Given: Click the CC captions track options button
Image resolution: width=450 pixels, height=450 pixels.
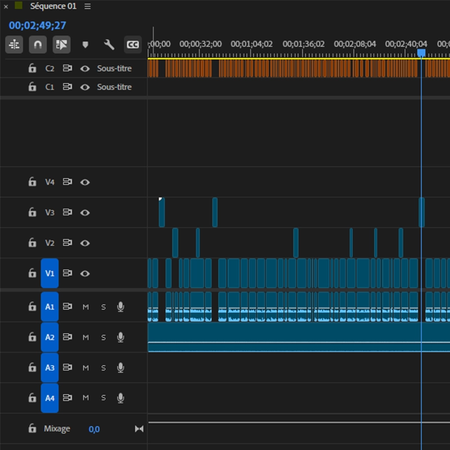Looking at the screenshot, I should (x=133, y=44).
